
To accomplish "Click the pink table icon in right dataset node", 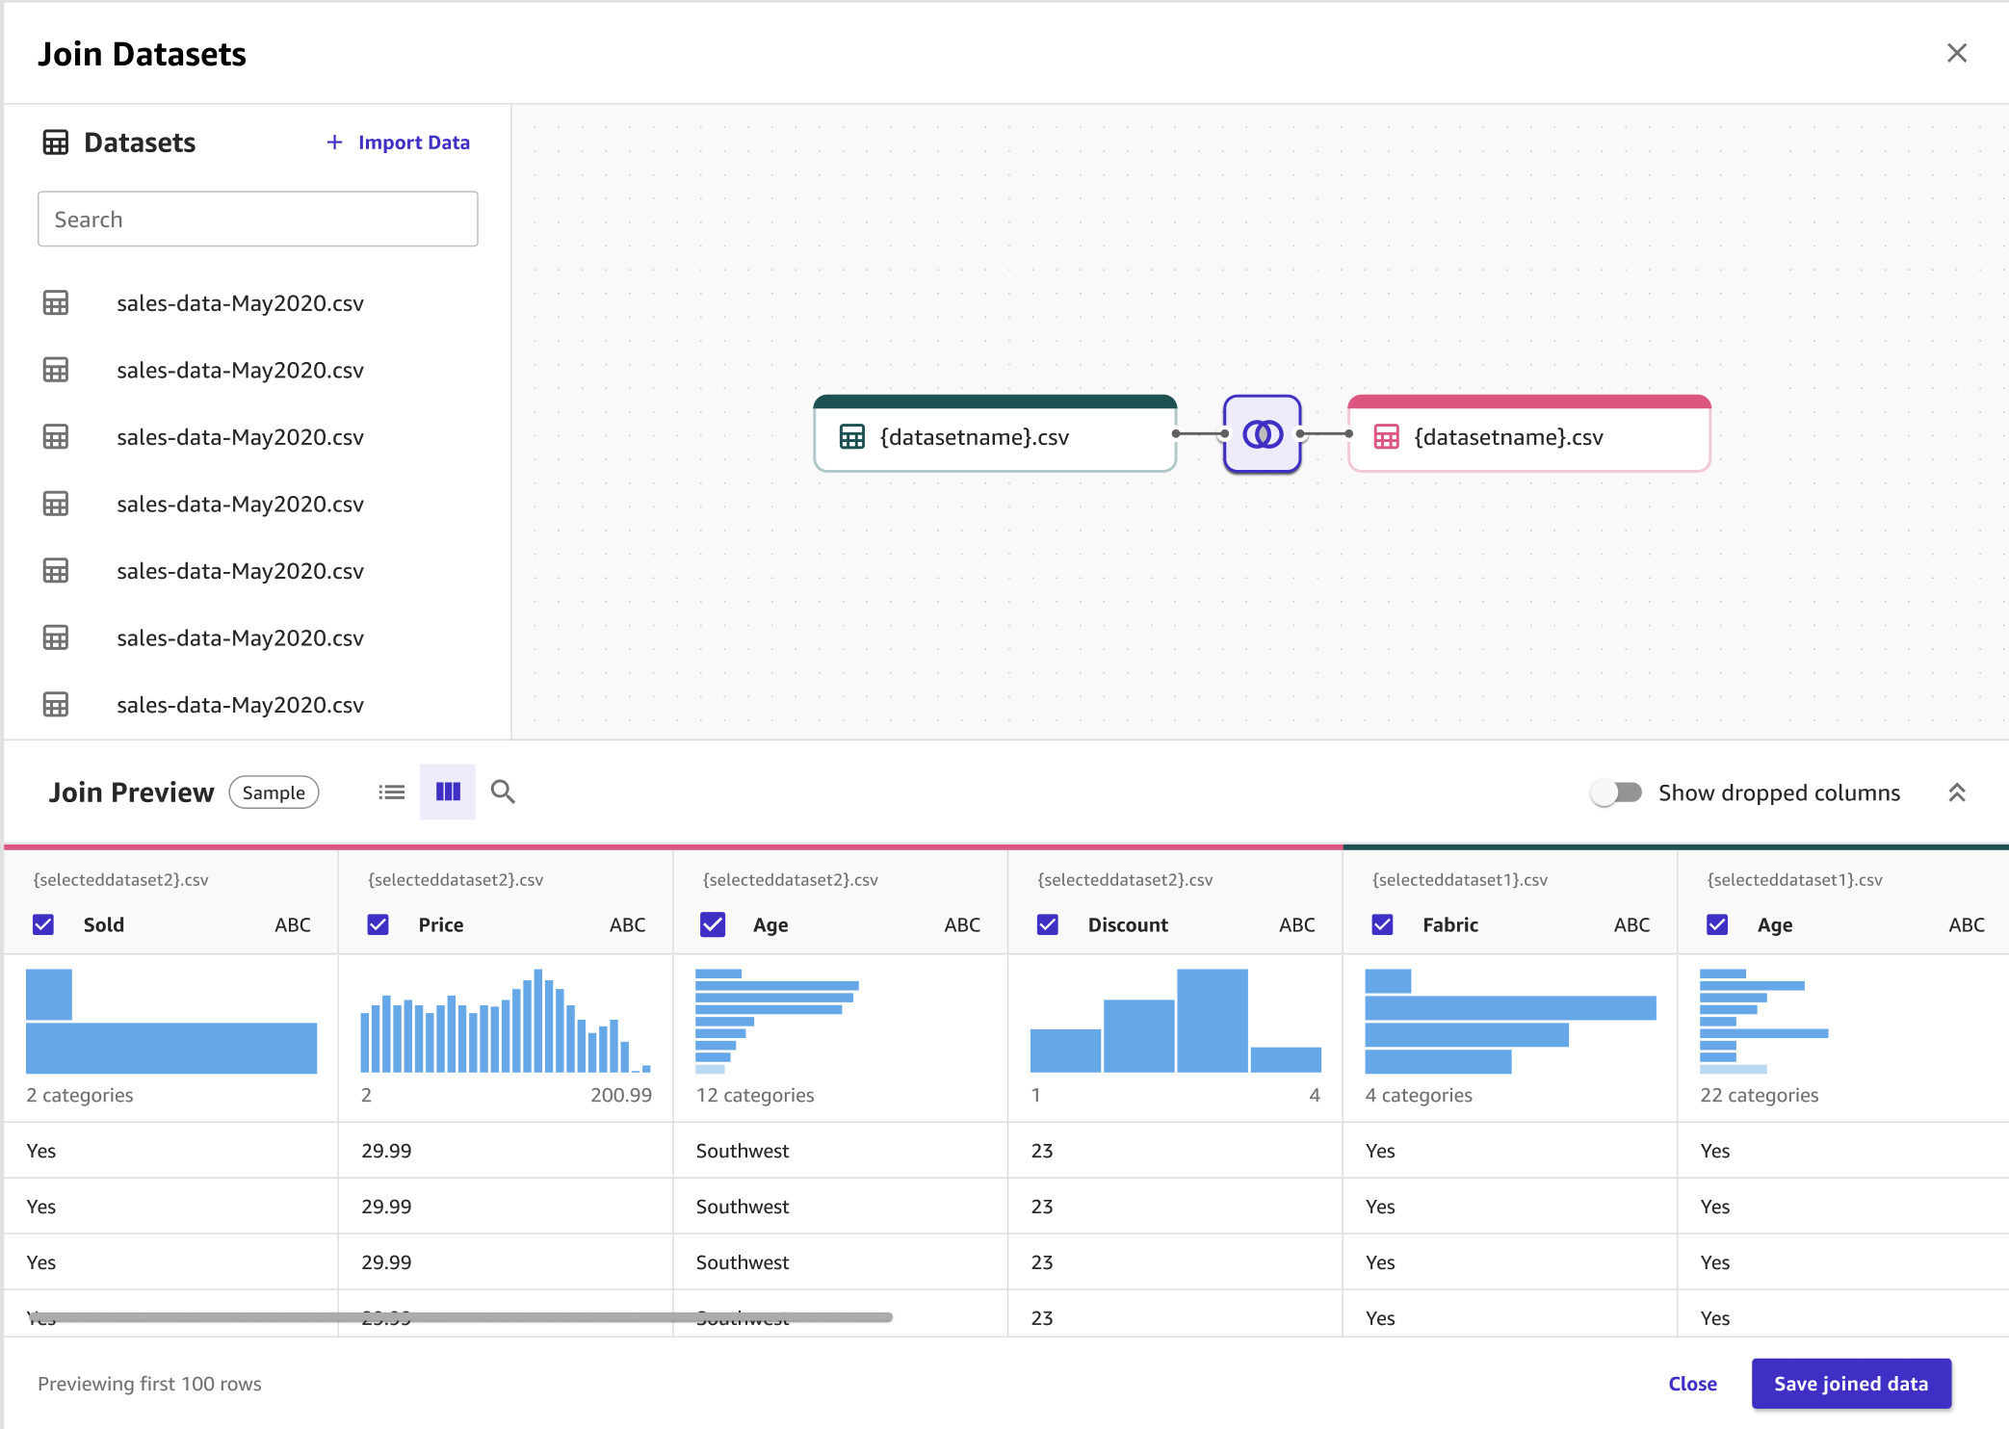I will pyautogui.click(x=1386, y=437).
